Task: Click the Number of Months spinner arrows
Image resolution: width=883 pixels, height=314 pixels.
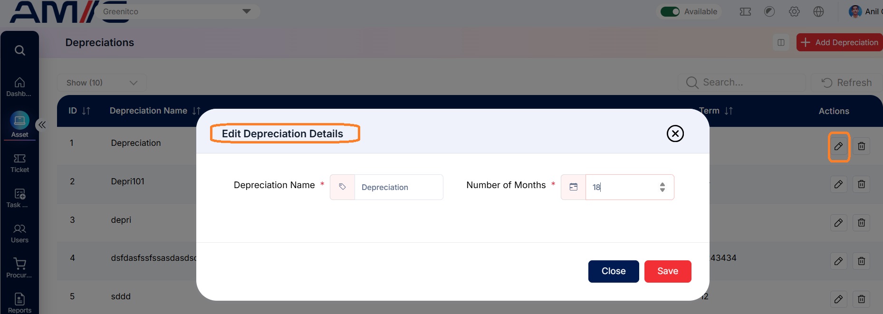Action: click(662, 187)
